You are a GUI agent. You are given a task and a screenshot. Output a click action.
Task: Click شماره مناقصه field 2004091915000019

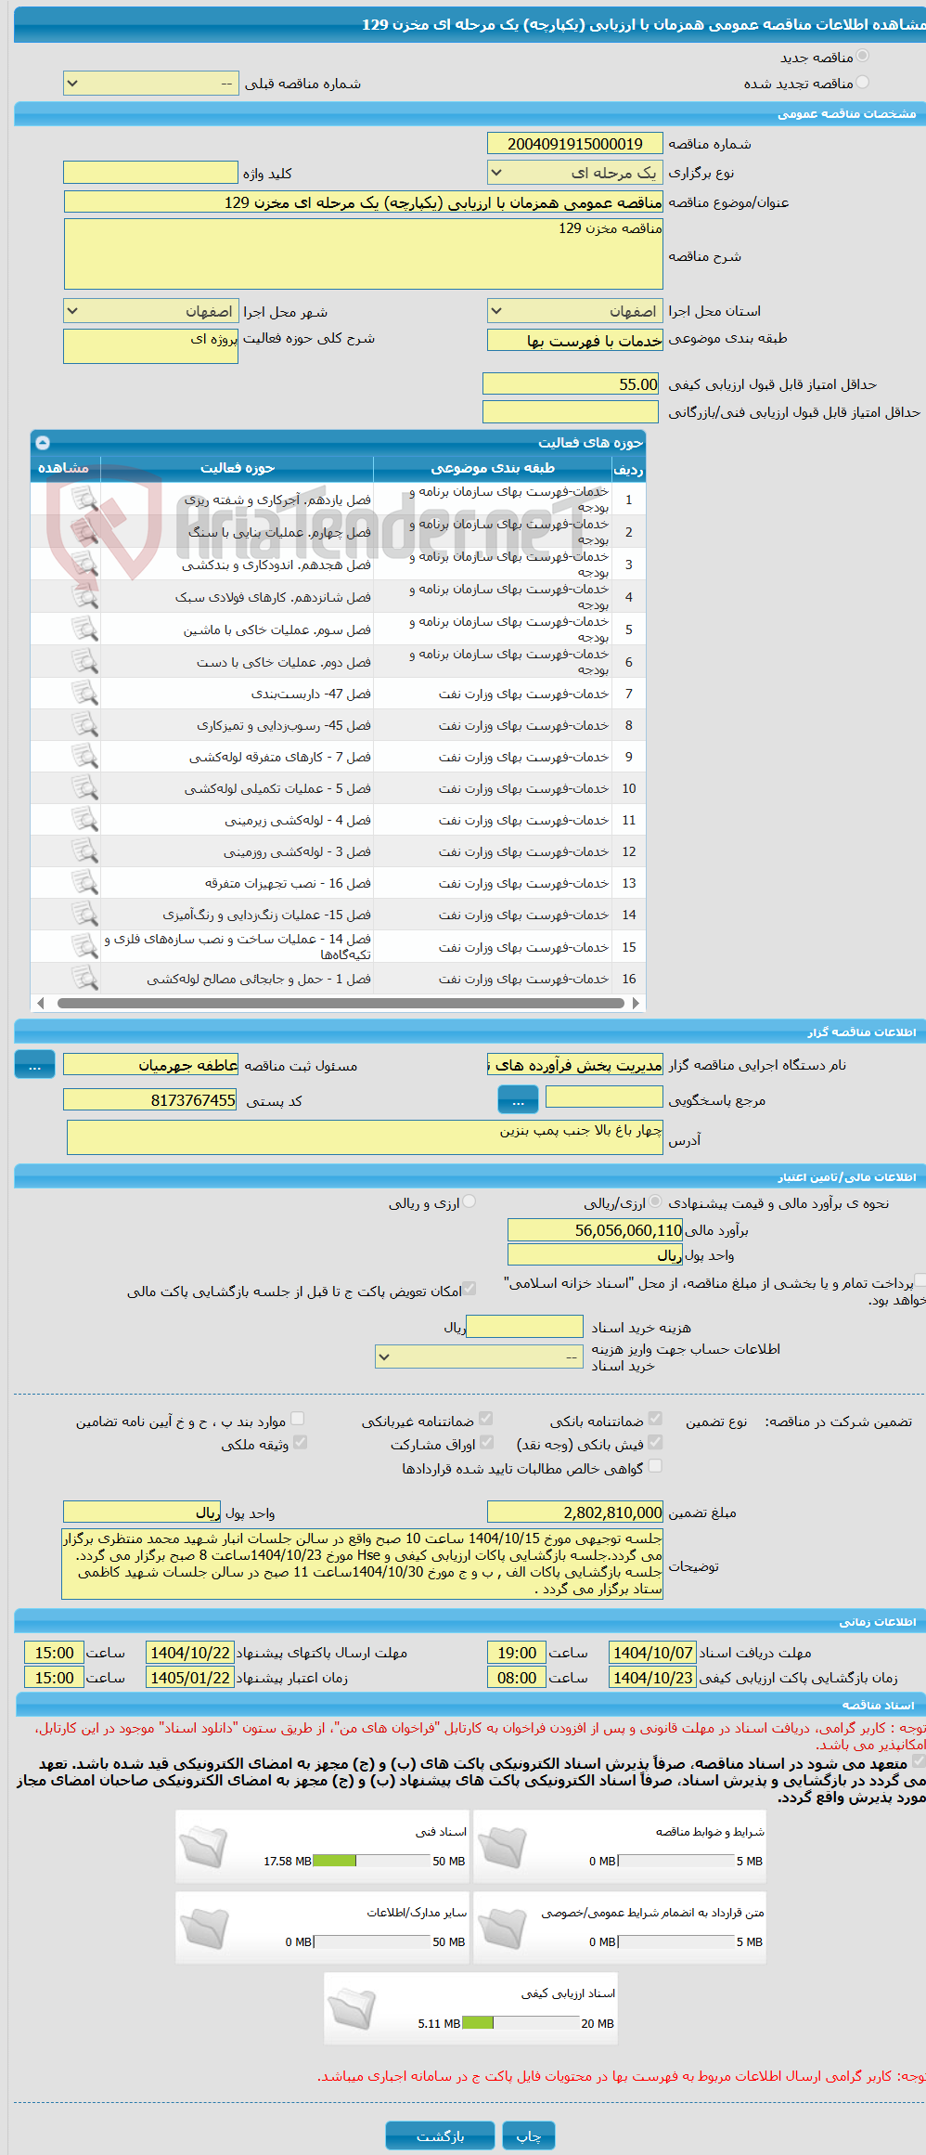pyautogui.click(x=575, y=144)
